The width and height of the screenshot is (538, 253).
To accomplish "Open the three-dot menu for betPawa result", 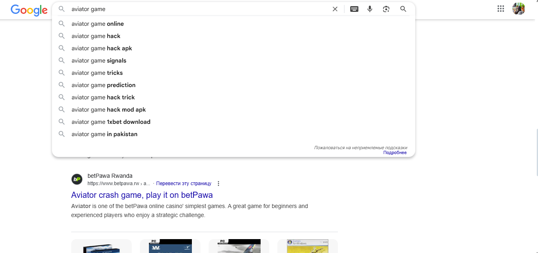I will (218, 184).
